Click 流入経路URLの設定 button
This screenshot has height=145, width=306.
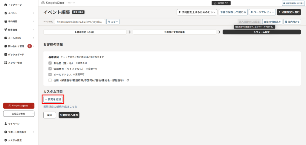click(249, 22)
